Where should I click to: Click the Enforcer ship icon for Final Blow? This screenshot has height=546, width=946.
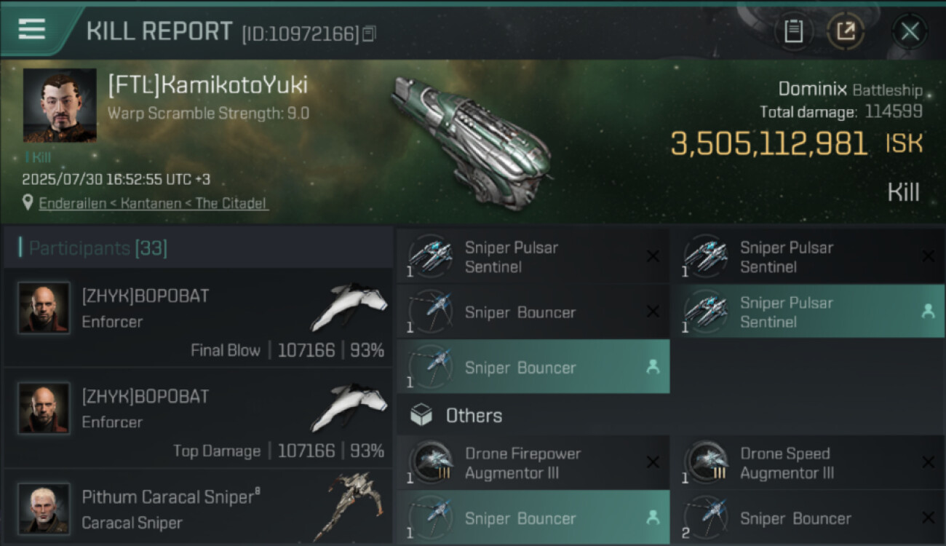point(349,306)
